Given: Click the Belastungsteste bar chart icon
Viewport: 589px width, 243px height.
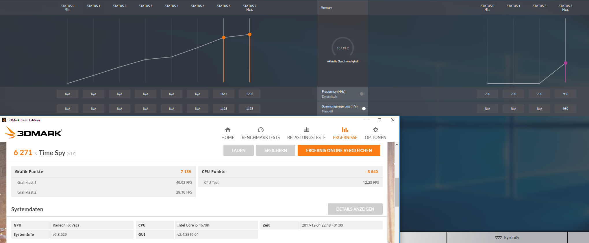Looking at the screenshot, I should [306, 130].
